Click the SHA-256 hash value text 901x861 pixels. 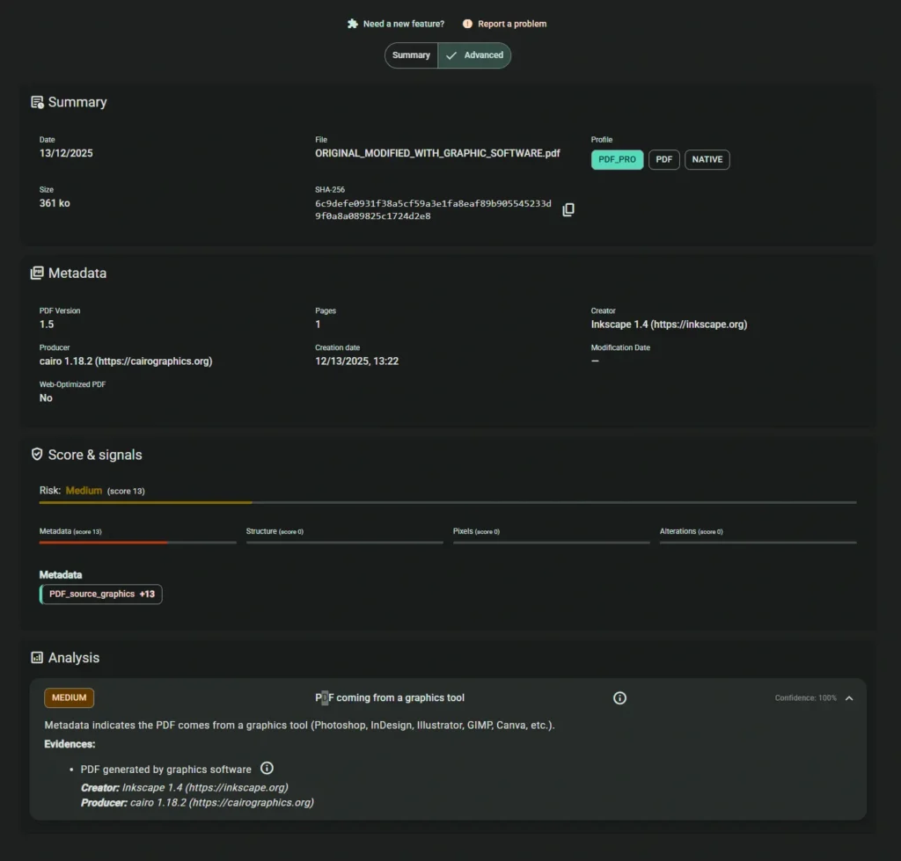tap(433, 209)
